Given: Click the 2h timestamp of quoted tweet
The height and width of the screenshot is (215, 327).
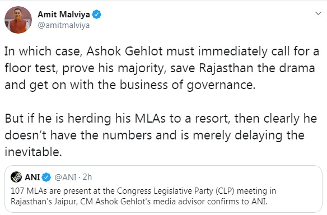Looking at the screenshot, I should click(x=87, y=177).
